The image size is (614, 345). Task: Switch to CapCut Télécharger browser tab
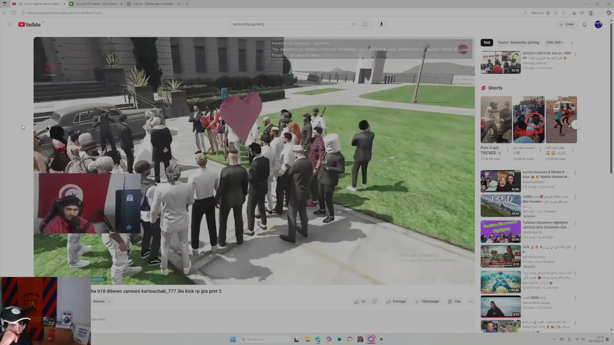153,4
